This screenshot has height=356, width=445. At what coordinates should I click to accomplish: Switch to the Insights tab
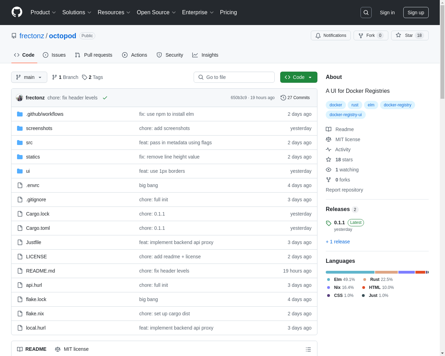pos(205,55)
